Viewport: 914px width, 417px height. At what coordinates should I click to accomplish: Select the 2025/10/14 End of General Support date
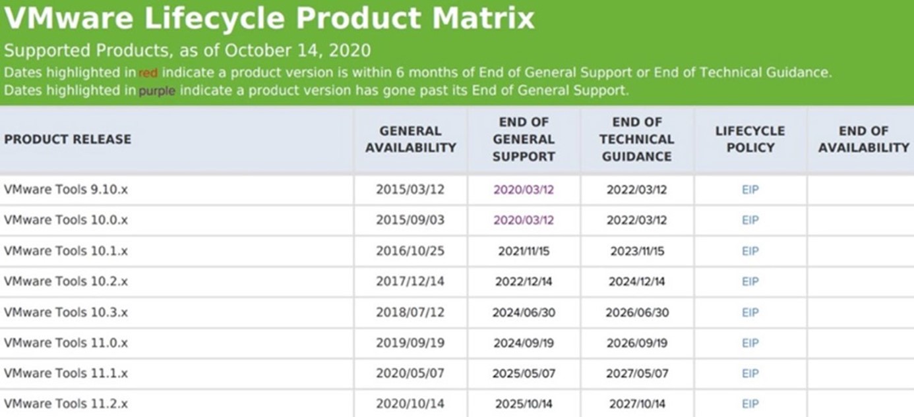point(524,404)
